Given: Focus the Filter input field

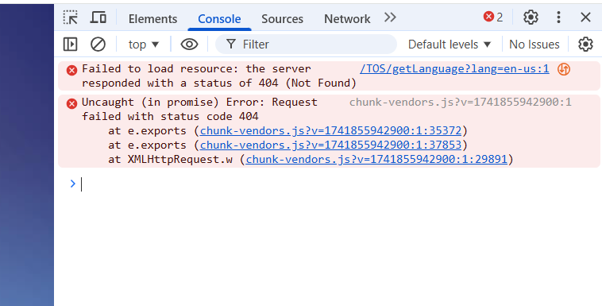Looking at the screenshot, I should [306, 45].
